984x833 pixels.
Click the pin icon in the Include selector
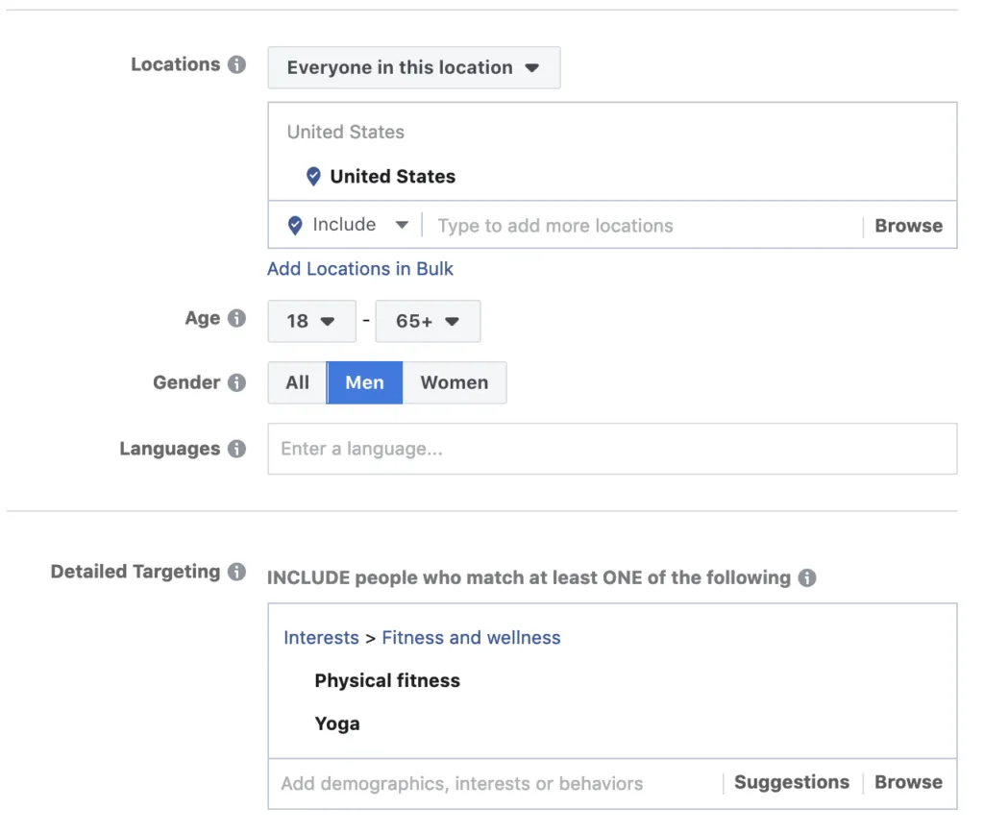click(295, 226)
